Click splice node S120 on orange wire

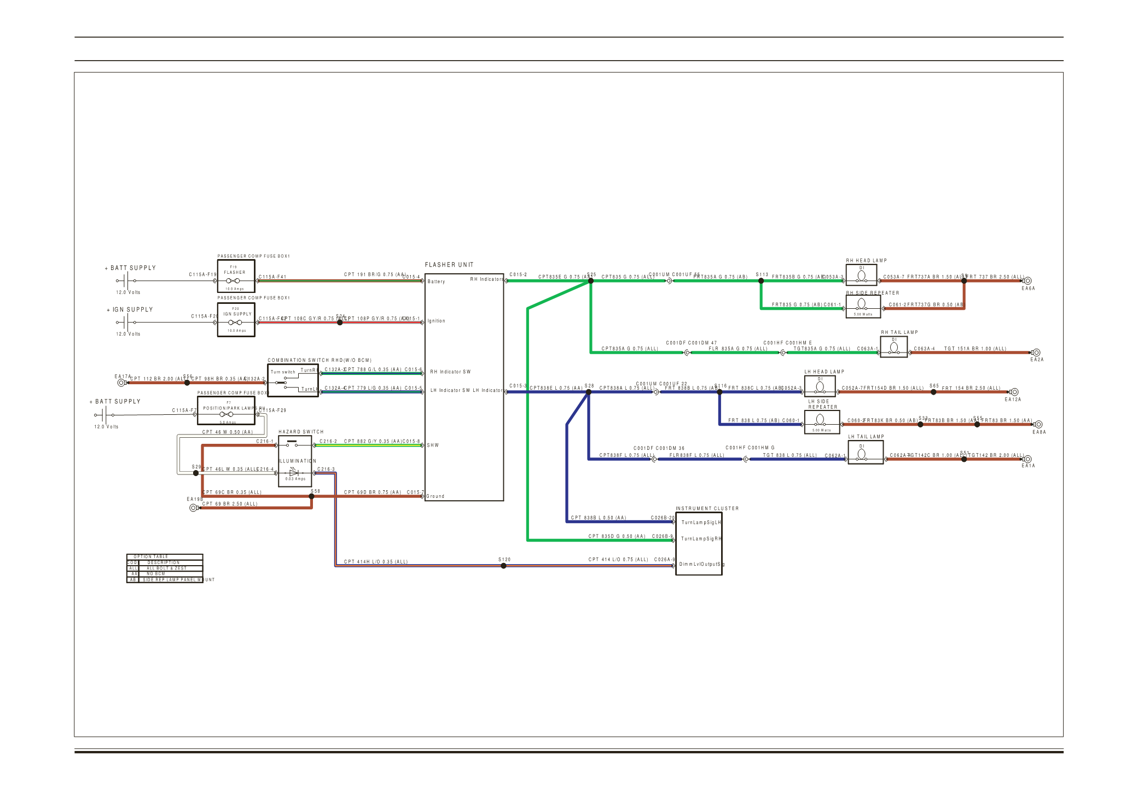pos(503,566)
